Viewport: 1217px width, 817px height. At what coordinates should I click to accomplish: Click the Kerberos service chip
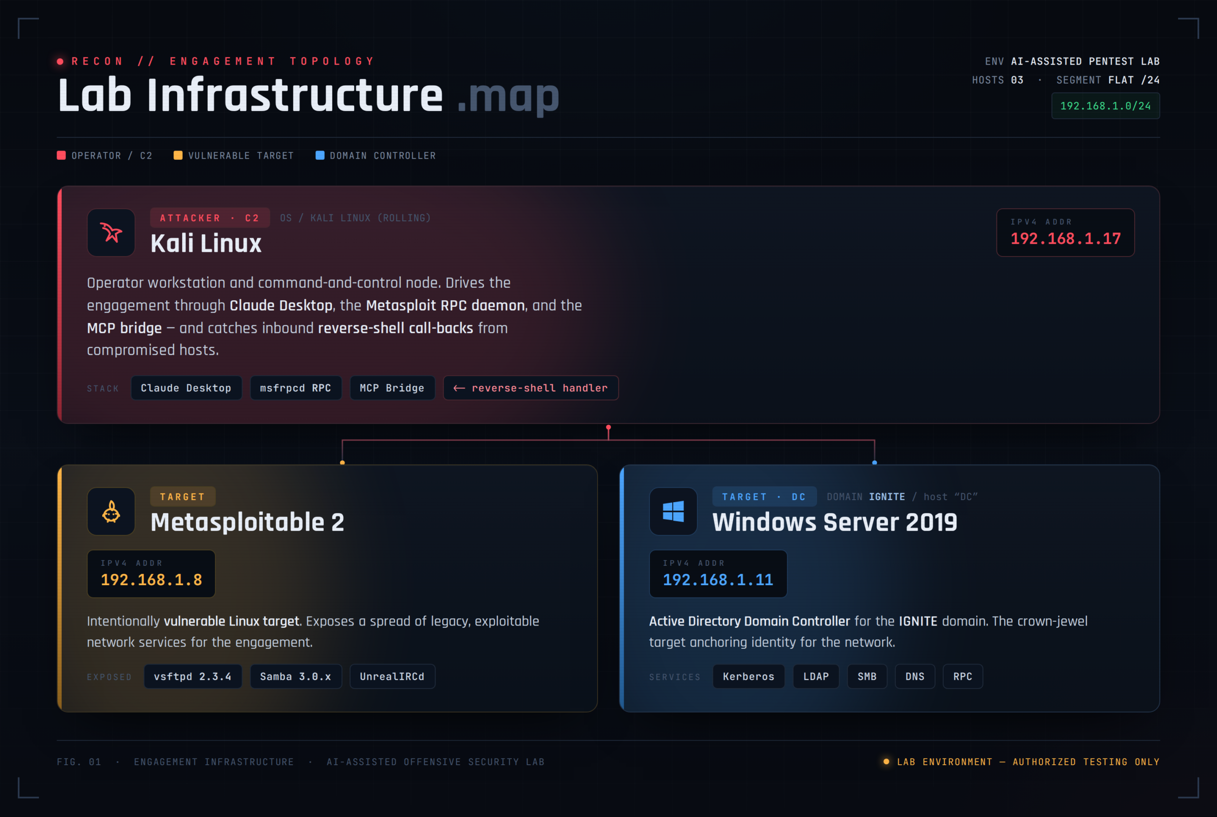tap(749, 676)
